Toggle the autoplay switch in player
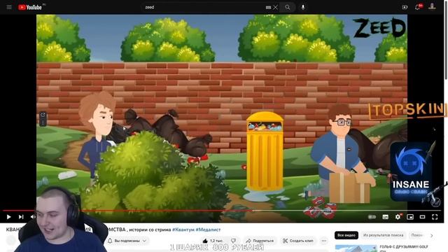Image resolution: width=448 pixels, height=252 pixels. coord(372,217)
